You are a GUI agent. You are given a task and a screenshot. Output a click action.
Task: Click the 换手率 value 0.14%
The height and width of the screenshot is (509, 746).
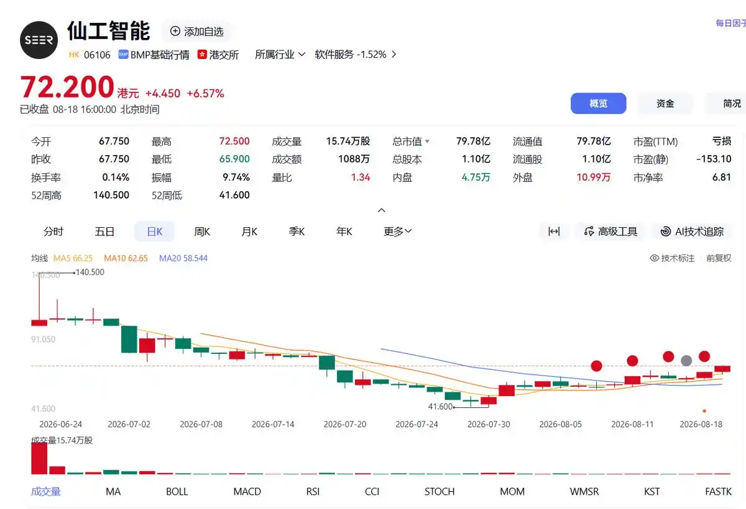tap(116, 178)
